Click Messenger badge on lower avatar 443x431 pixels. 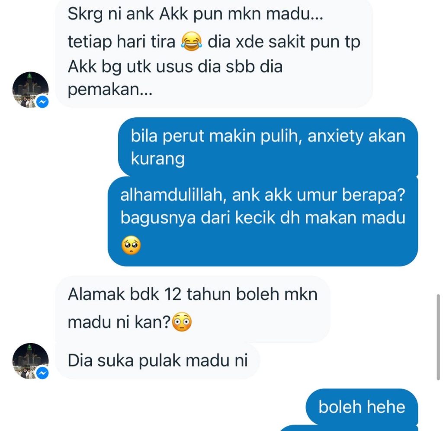click(x=43, y=373)
